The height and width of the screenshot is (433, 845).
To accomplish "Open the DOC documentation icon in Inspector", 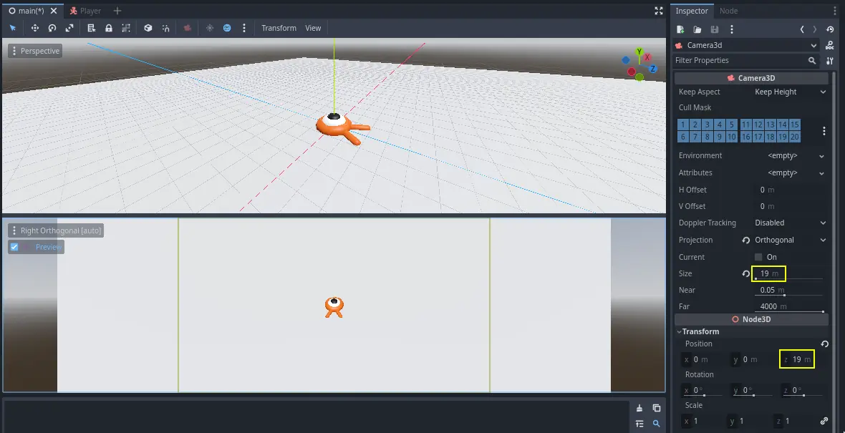I will (x=830, y=45).
